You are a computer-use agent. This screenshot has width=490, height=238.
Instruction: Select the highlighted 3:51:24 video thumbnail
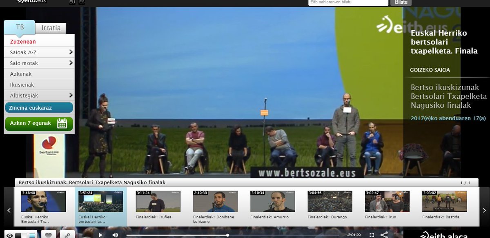(101, 201)
